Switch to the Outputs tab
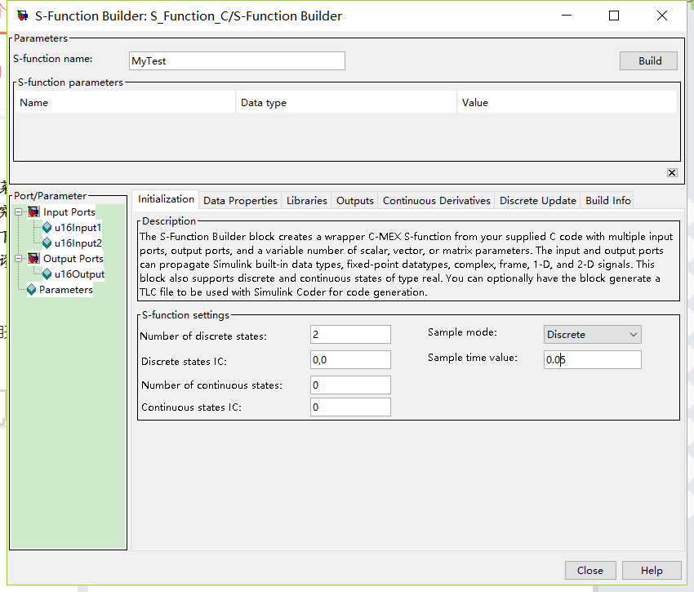This screenshot has height=592, width=694. (x=355, y=201)
